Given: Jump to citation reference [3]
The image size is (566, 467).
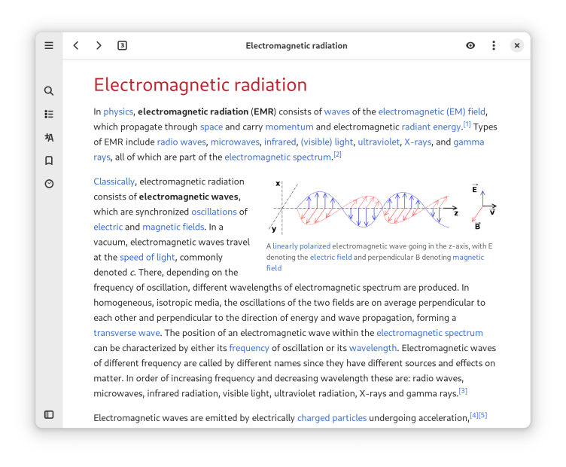Looking at the screenshot, I should click(463, 391).
